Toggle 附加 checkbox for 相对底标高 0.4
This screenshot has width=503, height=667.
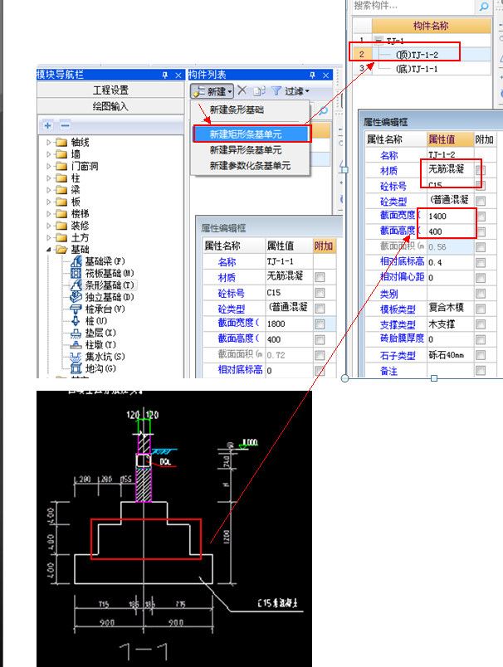[x=481, y=262]
